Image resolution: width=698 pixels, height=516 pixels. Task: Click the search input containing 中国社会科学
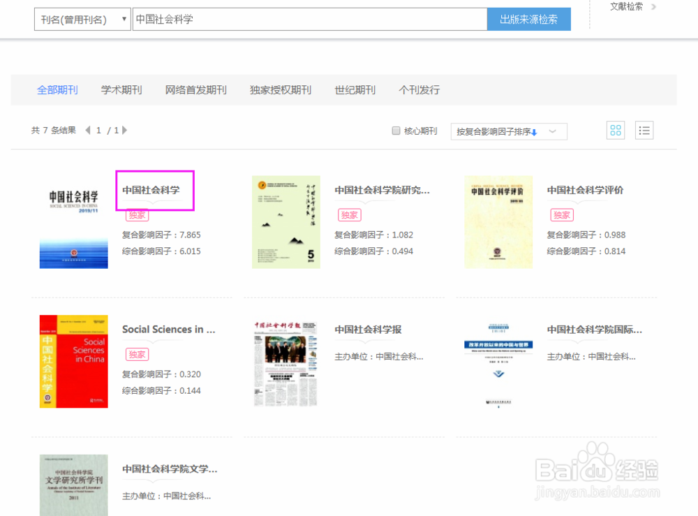310,19
